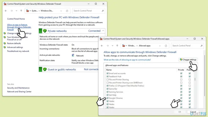Viewport: 208px width, 117px height.
Task: Enable the File and Printer Sharing checkbox
Action: pyautogui.click(x=108, y=80)
